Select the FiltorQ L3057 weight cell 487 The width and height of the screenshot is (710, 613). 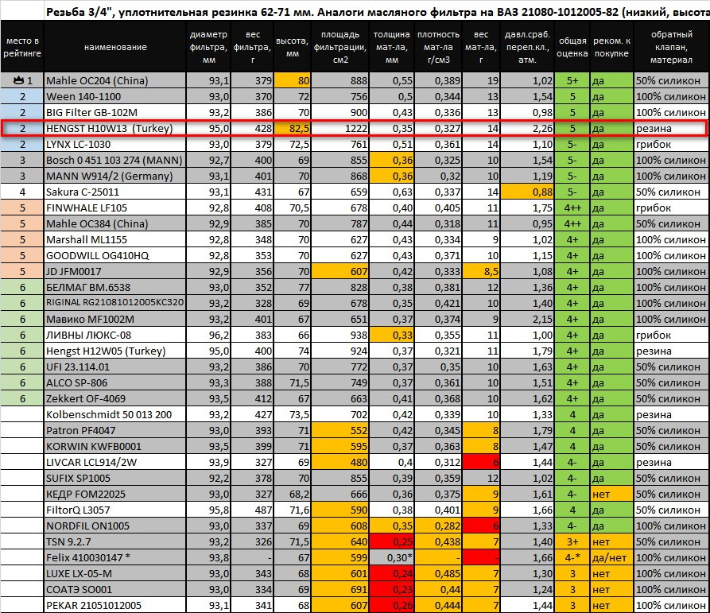click(x=253, y=510)
